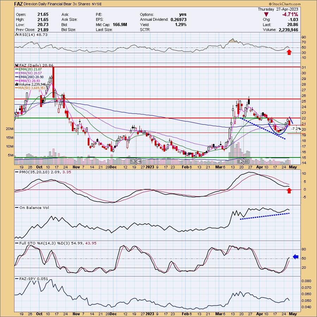Click the Mkt Cap value 166.9M
The width and height of the screenshot is (317, 317).
click(x=120, y=24)
